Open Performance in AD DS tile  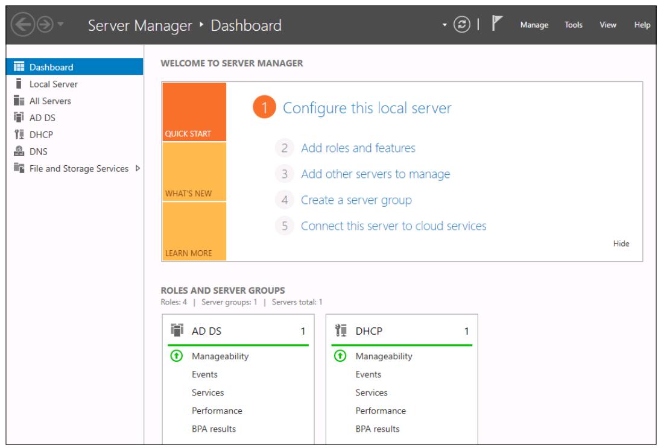pyautogui.click(x=217, y=411)
